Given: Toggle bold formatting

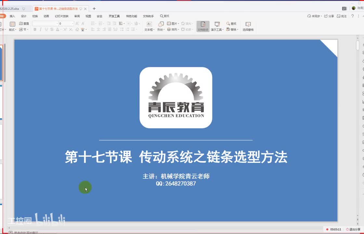Looking at the screenshot, I should click(x=35, y=30).
